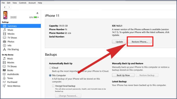Open Books label on the device
177x99 pixels.
point(10,70)
